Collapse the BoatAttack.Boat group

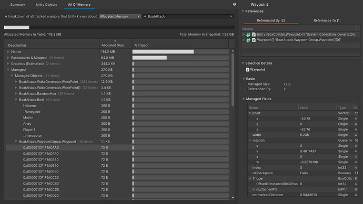point(16,100)
